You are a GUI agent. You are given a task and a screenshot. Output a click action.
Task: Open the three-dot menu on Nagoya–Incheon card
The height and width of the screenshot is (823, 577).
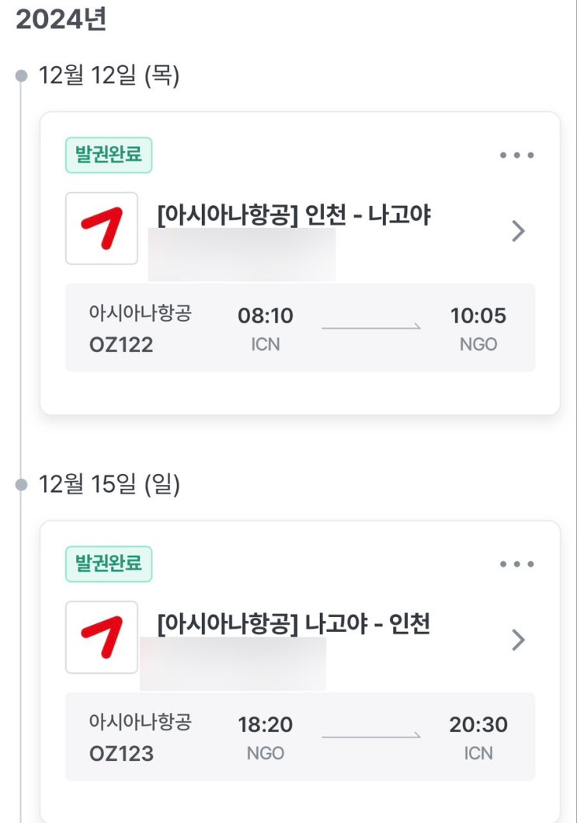[x=516, y=564]
